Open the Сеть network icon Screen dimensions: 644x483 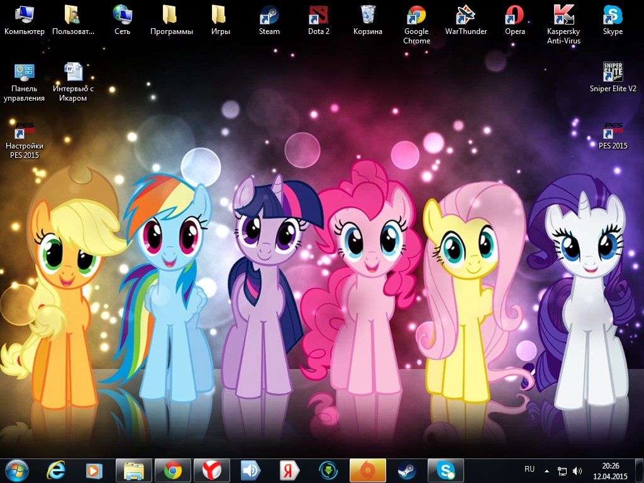click(123, 19)
